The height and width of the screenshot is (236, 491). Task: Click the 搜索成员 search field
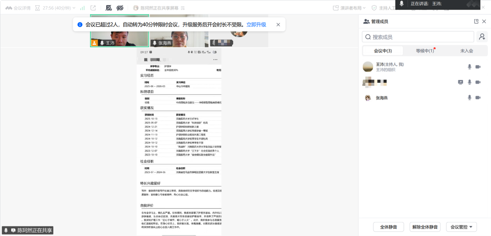(418, 37)
